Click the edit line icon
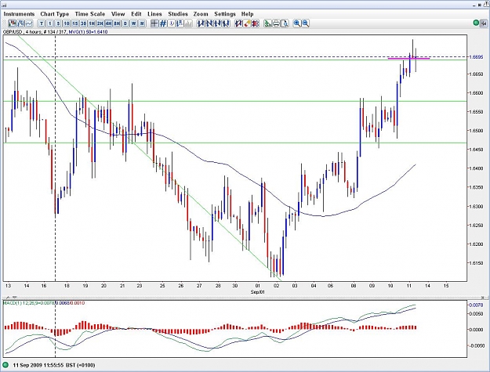Image resolution: width=490 pixels, height=372 pixels. [239, 23]
